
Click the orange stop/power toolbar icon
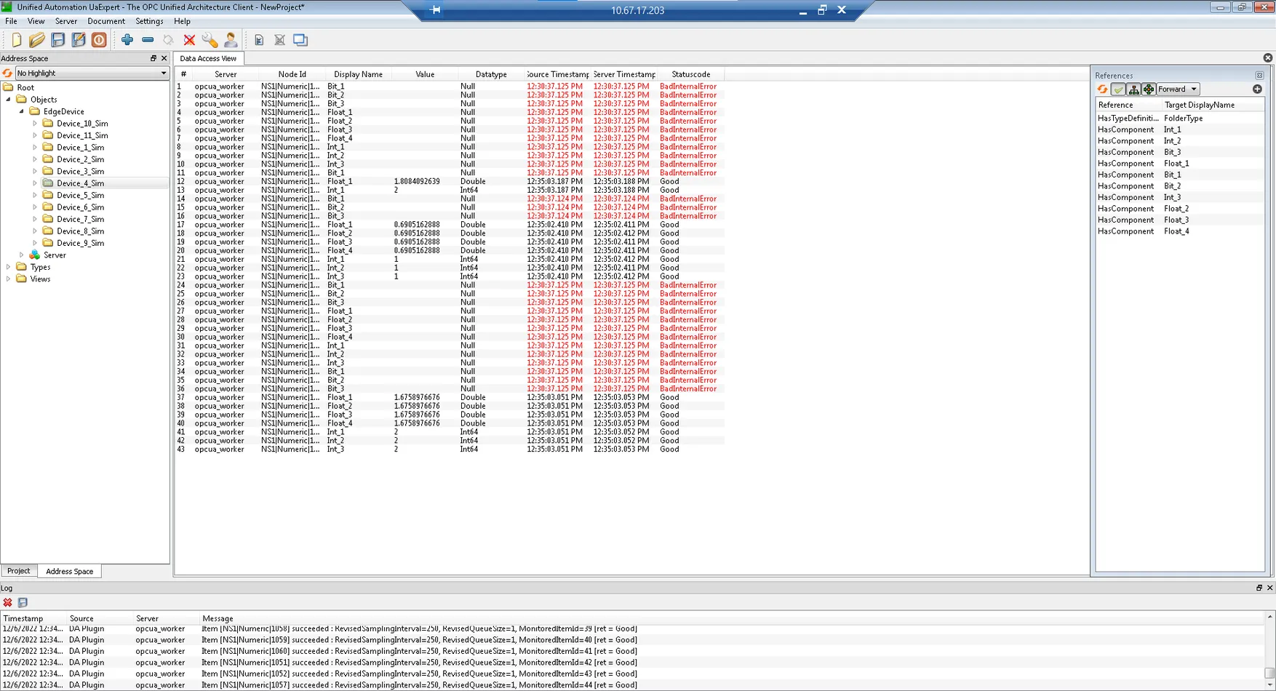point(99,40)
